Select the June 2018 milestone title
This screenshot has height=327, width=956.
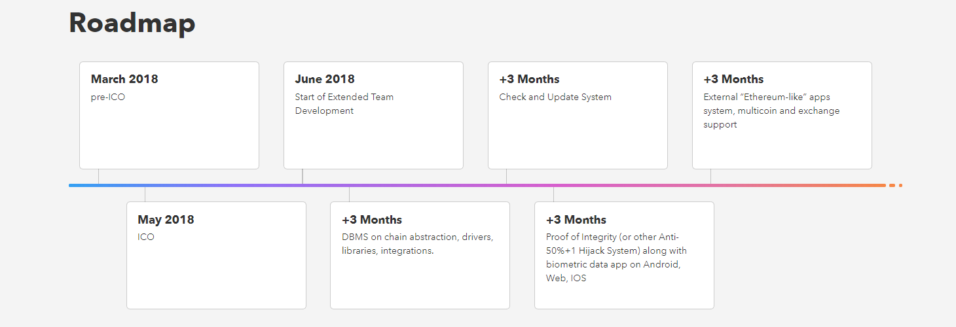[x=325, y=79]
